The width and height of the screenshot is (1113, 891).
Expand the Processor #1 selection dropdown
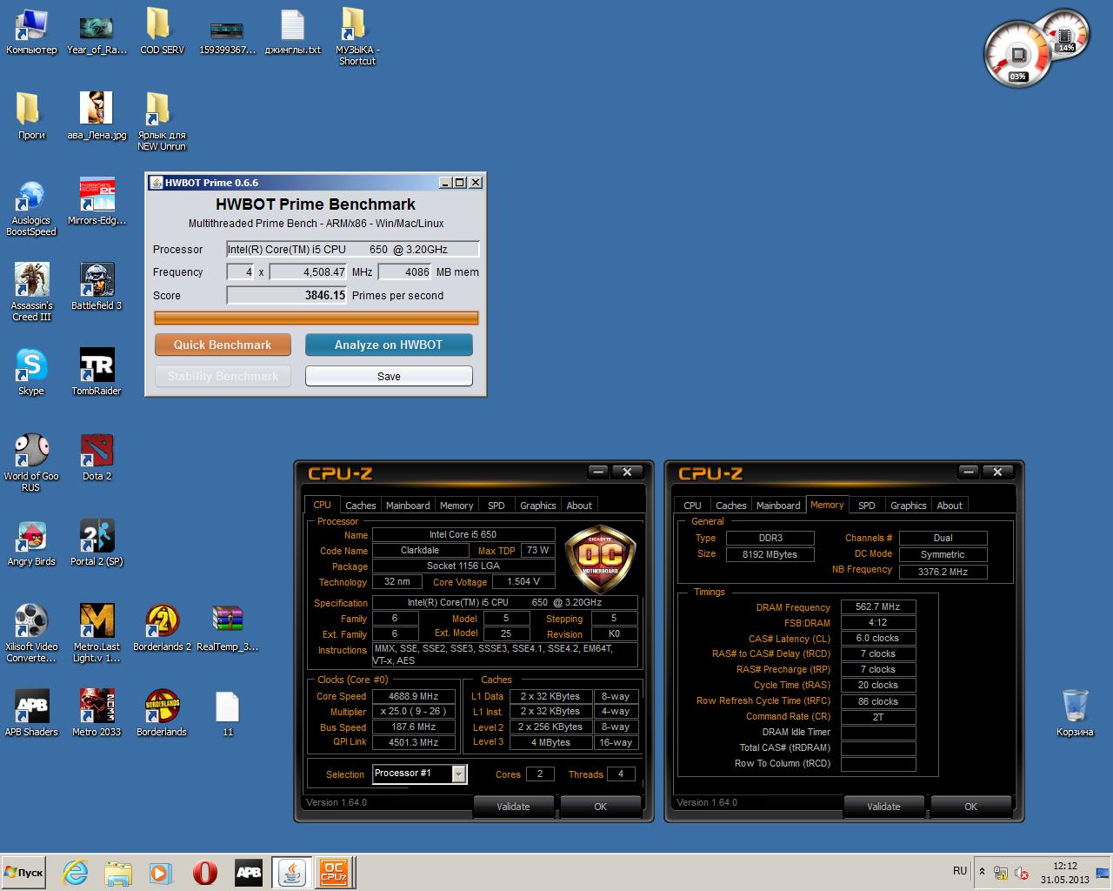(458, 774)
